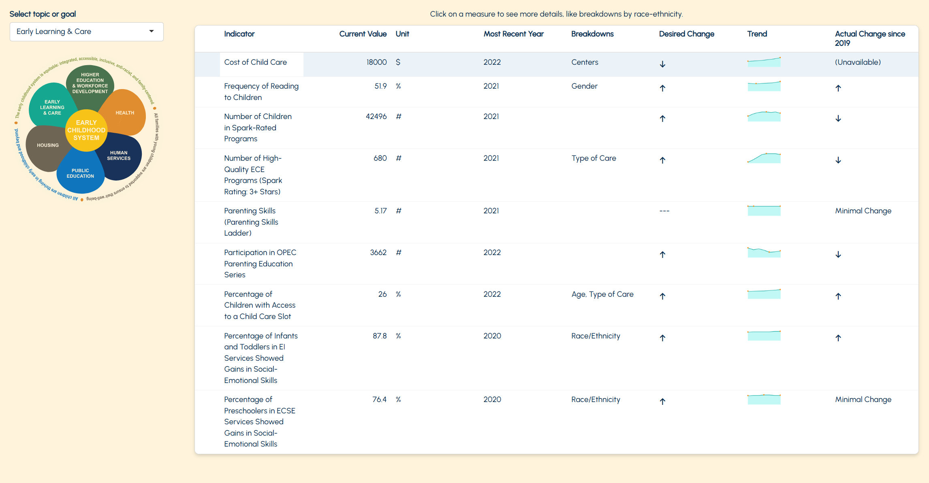The image size is (929, 483).
Task: Select the Health petal in the flower
Action: pos(125,113)
